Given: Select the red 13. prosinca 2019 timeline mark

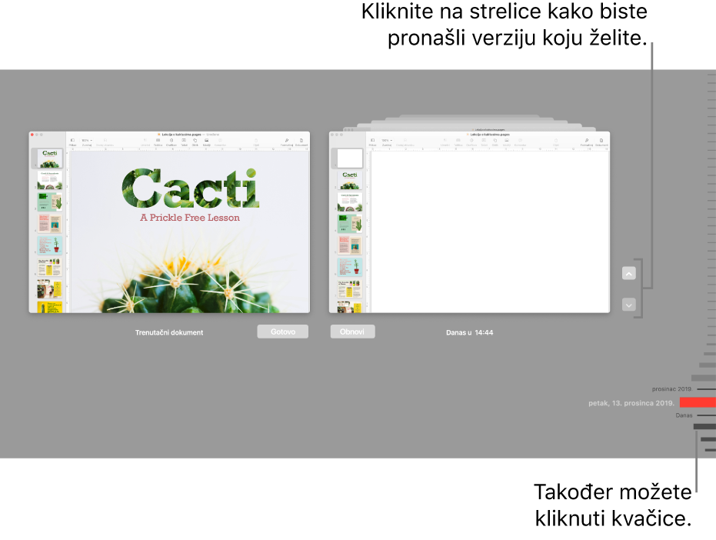Looking at the screenshot, I should pos(698,402).
